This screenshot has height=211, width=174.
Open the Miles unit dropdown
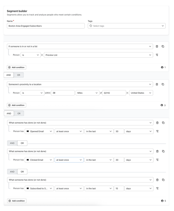pyautogui.click(x=88, y=93)
